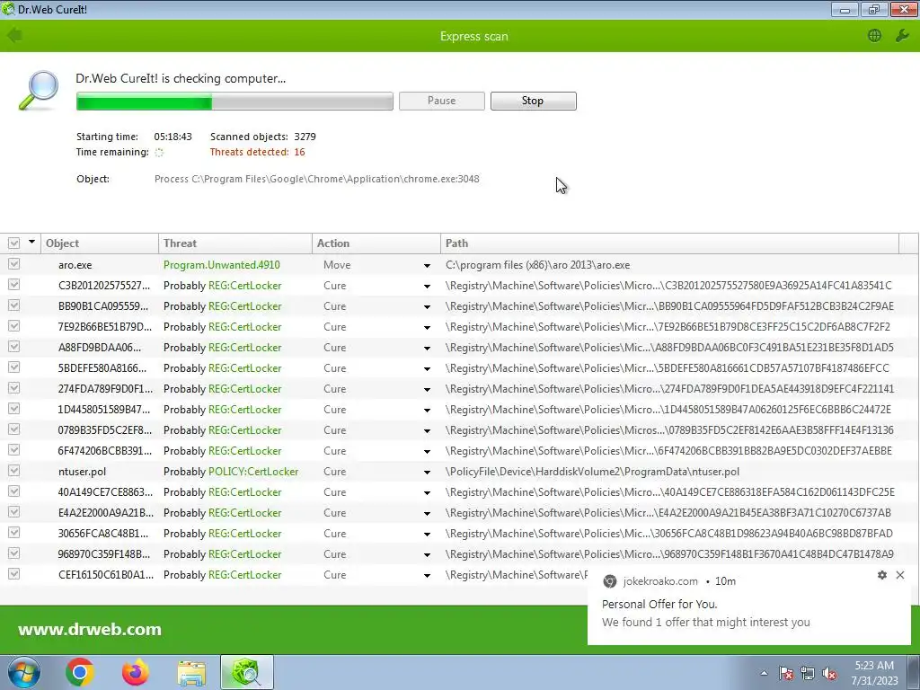This screenshot has width=920, height=690.
Task: Uncheck the aro.exe row checkbox
Action: (14, 264)
